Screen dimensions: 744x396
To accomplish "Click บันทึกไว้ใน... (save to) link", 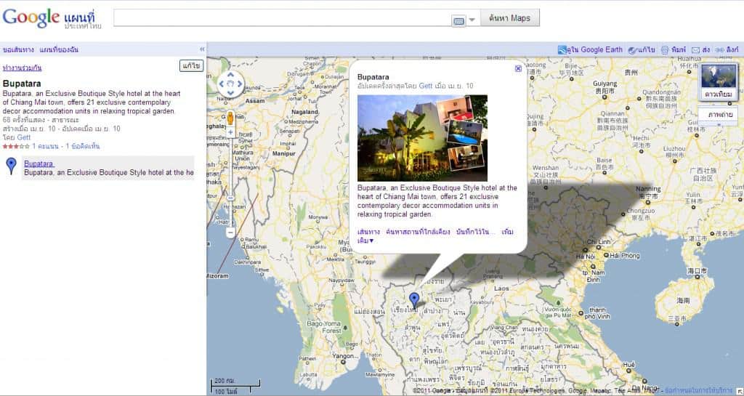I will pyautogui.click(x=476, y=232).
